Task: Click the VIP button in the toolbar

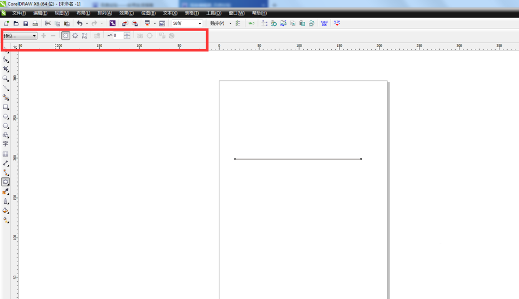Action: pyautogui.click(x=337, y=23)
